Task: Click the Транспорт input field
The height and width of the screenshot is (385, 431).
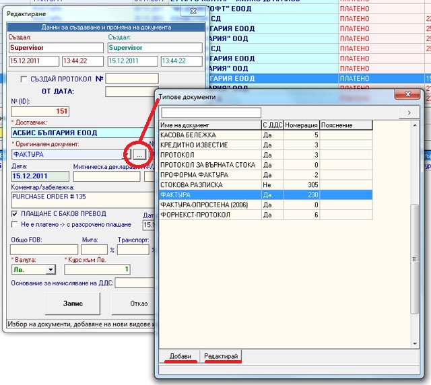Action: point(133,250)
